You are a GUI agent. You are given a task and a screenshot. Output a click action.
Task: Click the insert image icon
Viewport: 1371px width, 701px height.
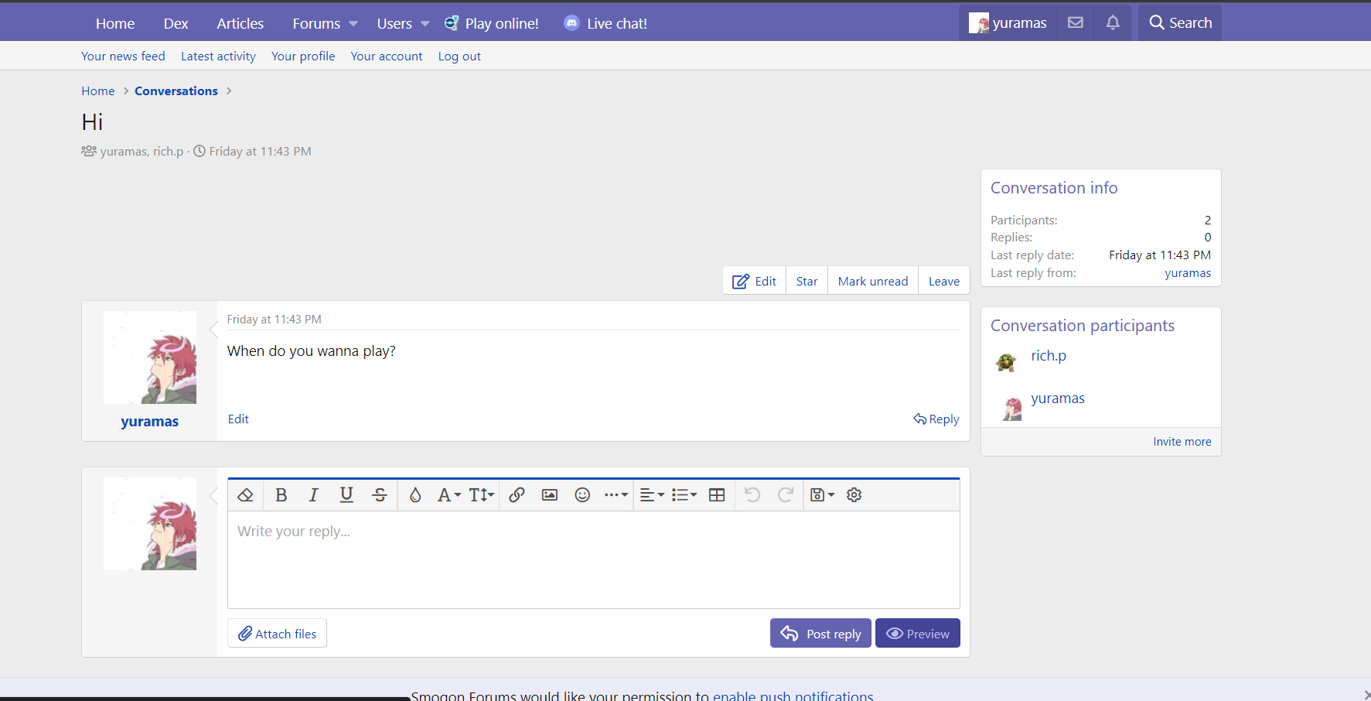(550, 495)
